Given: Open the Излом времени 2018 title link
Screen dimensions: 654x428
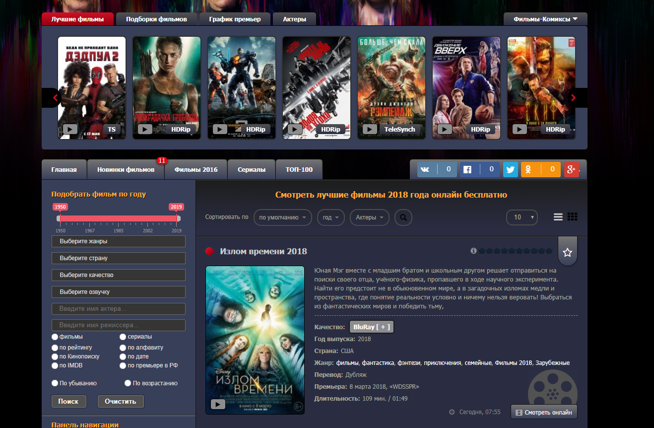Looking at the screenshot, I should point(263,251).
